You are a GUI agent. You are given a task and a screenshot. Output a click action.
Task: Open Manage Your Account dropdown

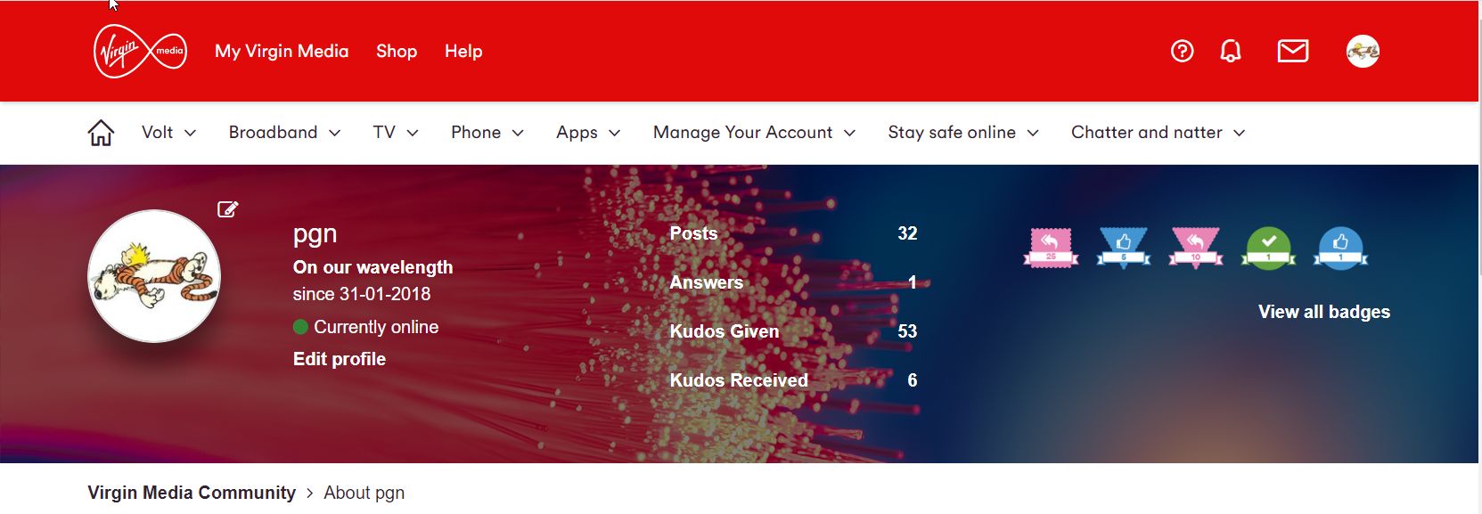[754, 133]
